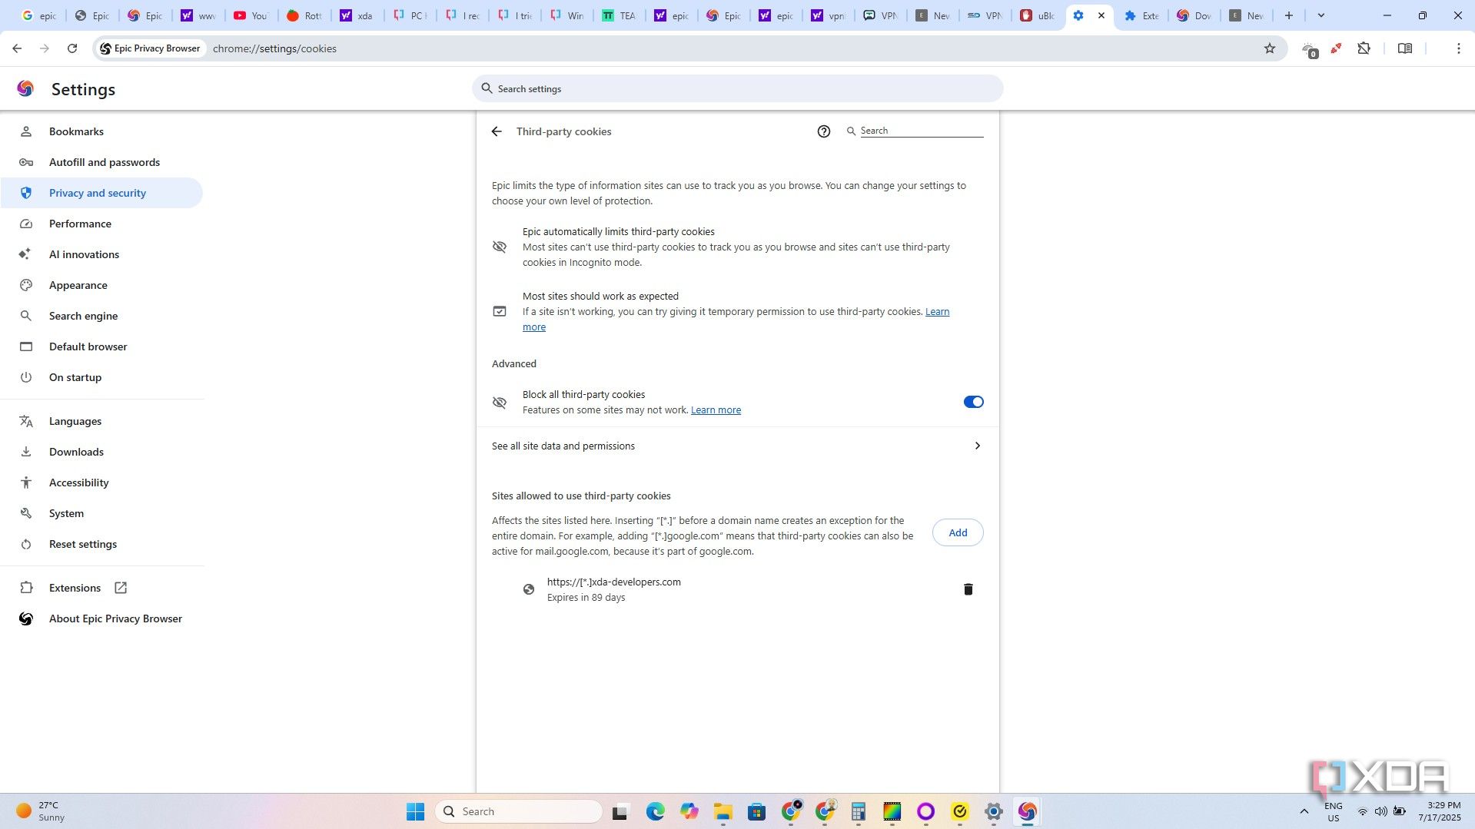Viewport: 1475px width, 829px height.
Task: Add a site allowed third-party cookies
Action: click(x=958, y=532)
